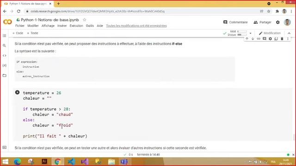Screen dimensions: 296x166
Task: Click the if-else syntax example block
Action: tap(125, 69)
